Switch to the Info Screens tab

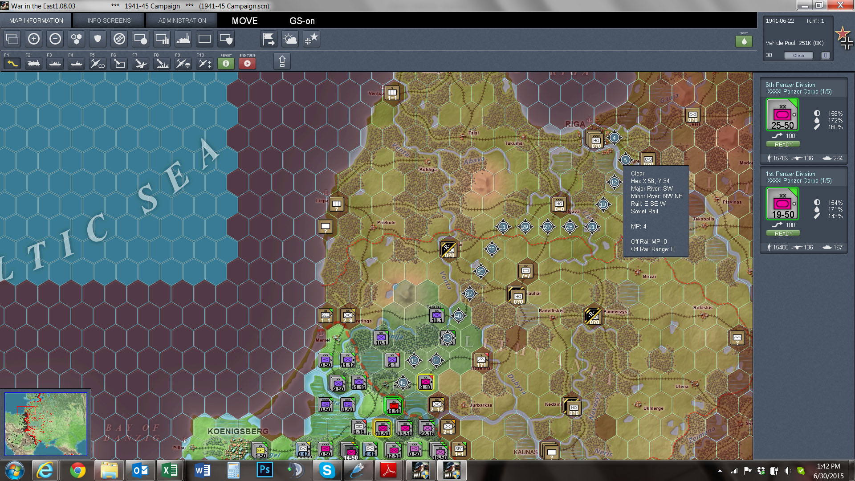(109, 20)
